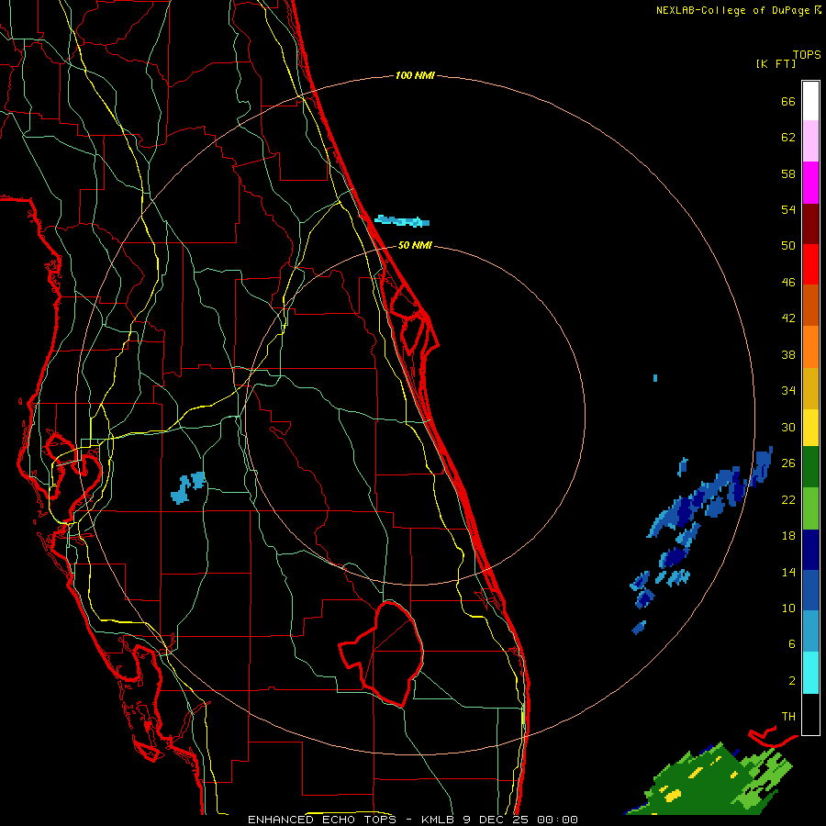Click the gold swatch near 34
This screenshot has height=826, width=826.
coord(810,388)
